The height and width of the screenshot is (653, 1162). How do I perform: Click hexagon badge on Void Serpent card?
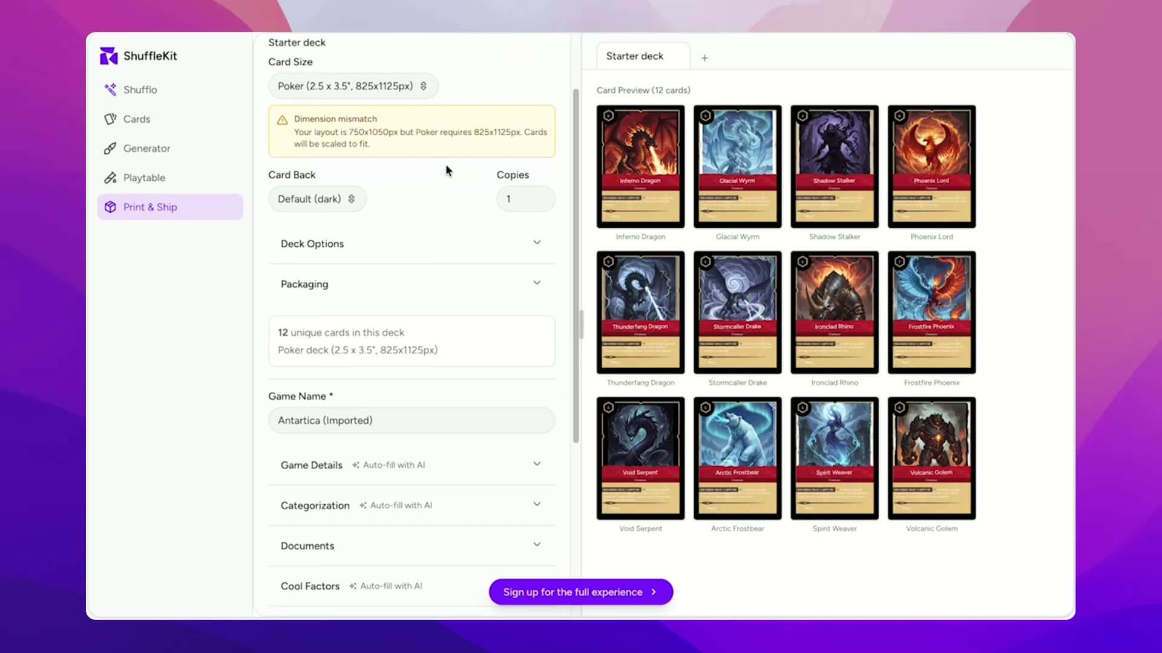[x=608, y=408]
